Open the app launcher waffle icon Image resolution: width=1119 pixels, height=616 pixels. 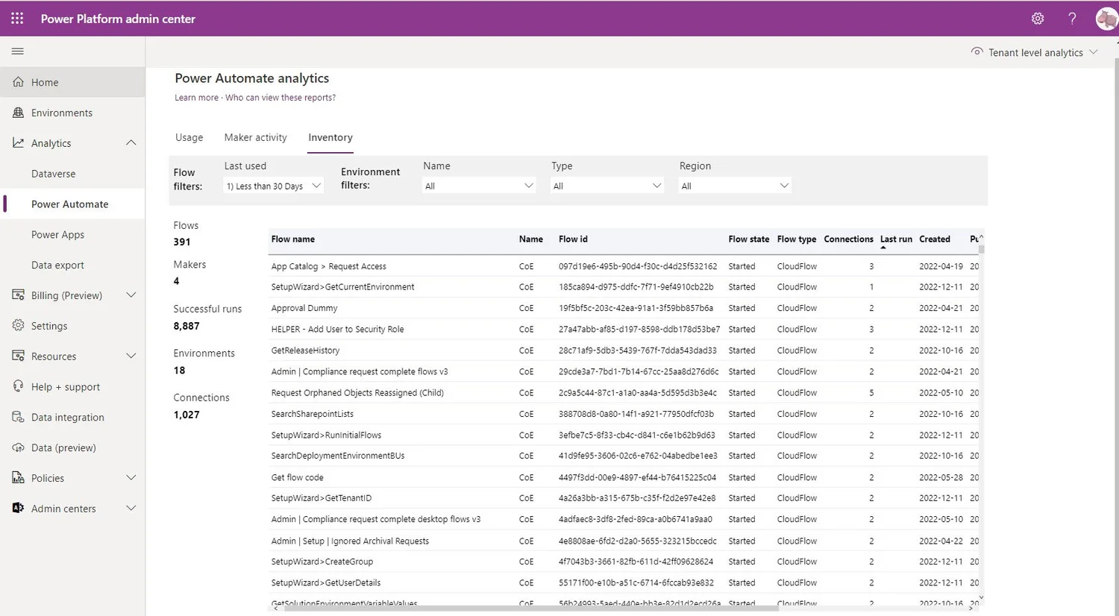coord(17,19)
